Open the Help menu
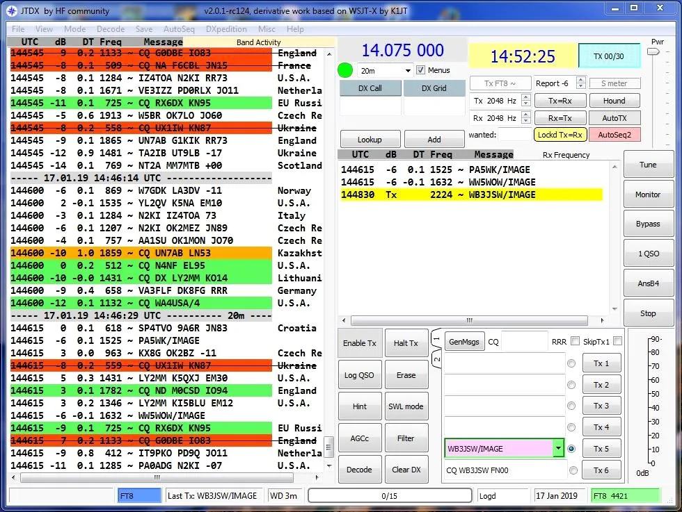 pos(295,29)
